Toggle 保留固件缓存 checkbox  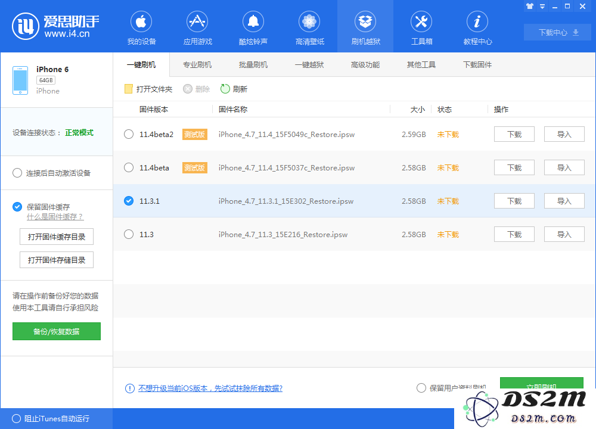pyautogui.click(x=17, y=207)
